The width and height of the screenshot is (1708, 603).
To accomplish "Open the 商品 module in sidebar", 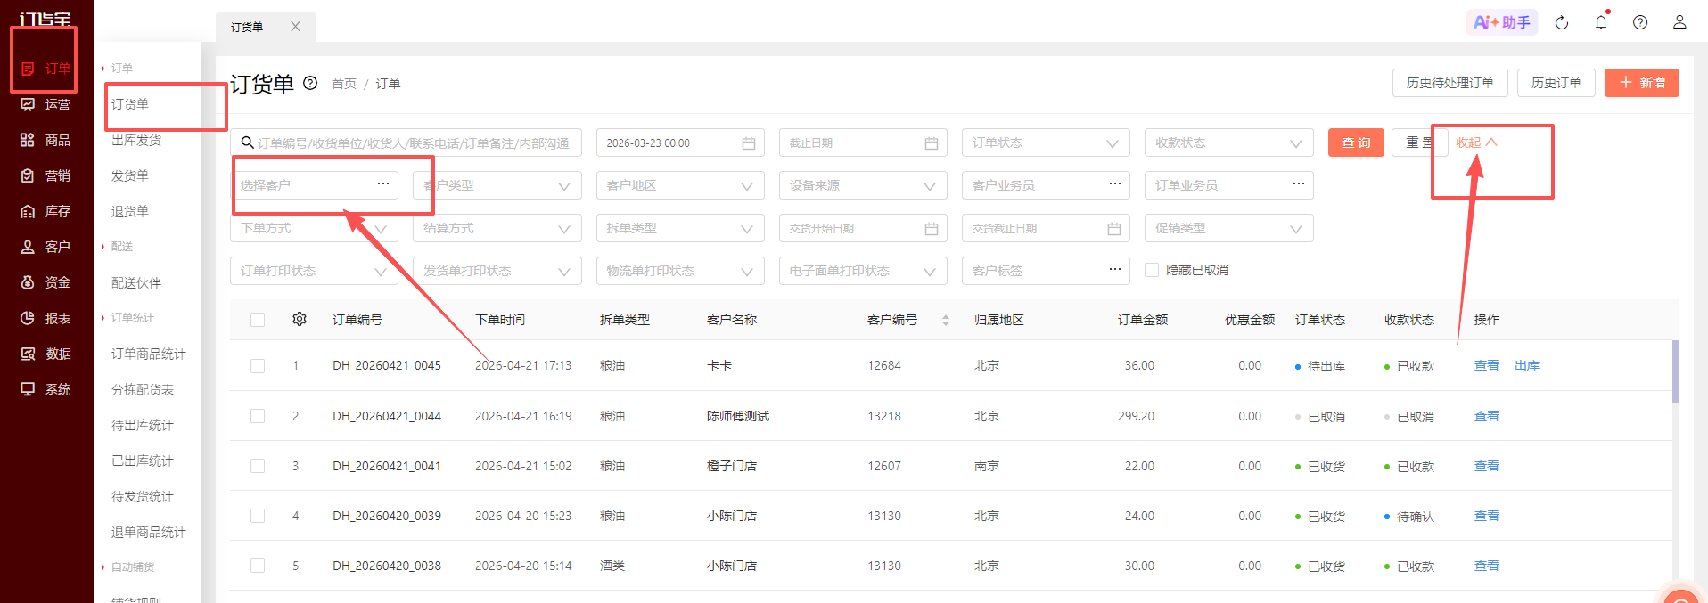I will point(46,140).
